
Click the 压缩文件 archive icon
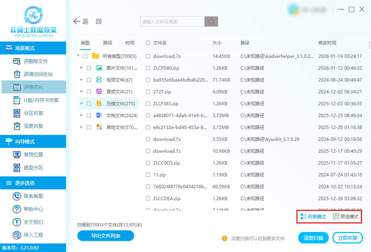coord(99,103)
